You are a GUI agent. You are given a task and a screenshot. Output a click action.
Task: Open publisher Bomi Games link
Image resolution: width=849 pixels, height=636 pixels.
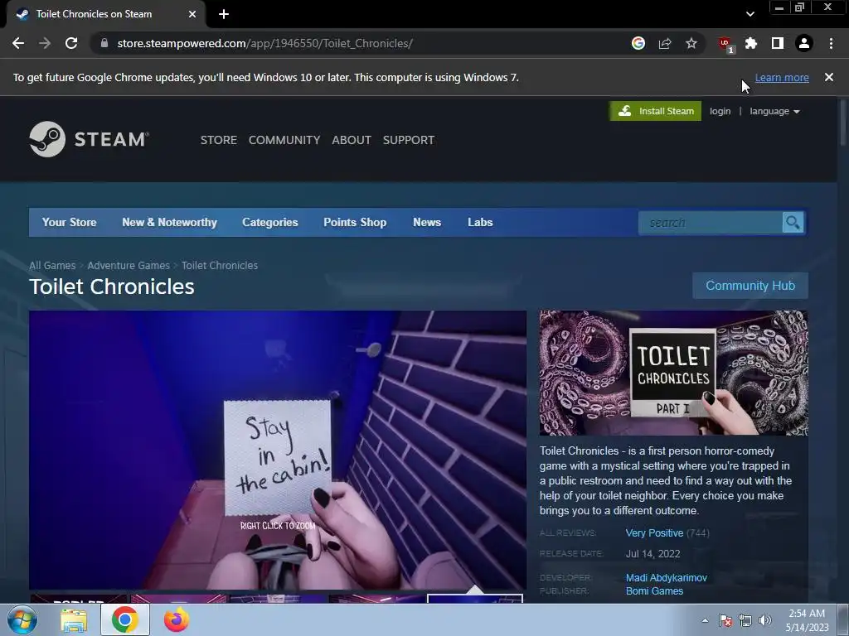(654, 591)
